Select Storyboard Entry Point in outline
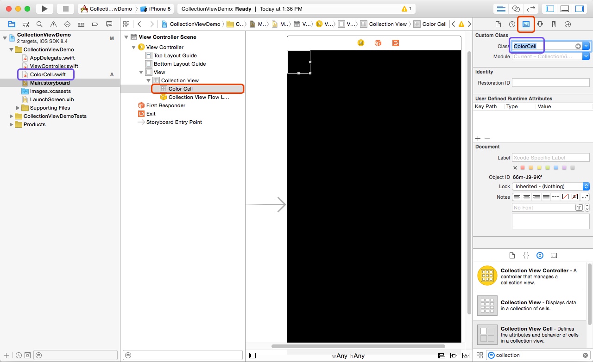 point(174,122)
